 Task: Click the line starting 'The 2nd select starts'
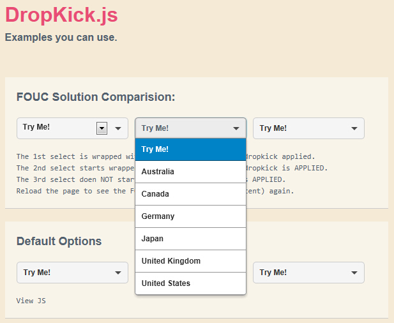[172, 168]
